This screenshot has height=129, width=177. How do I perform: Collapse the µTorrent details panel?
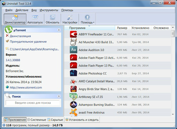[59, 30]
